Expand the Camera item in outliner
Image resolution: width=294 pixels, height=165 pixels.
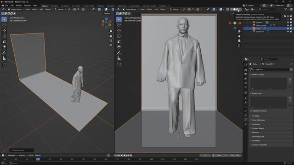pos(251,22)
